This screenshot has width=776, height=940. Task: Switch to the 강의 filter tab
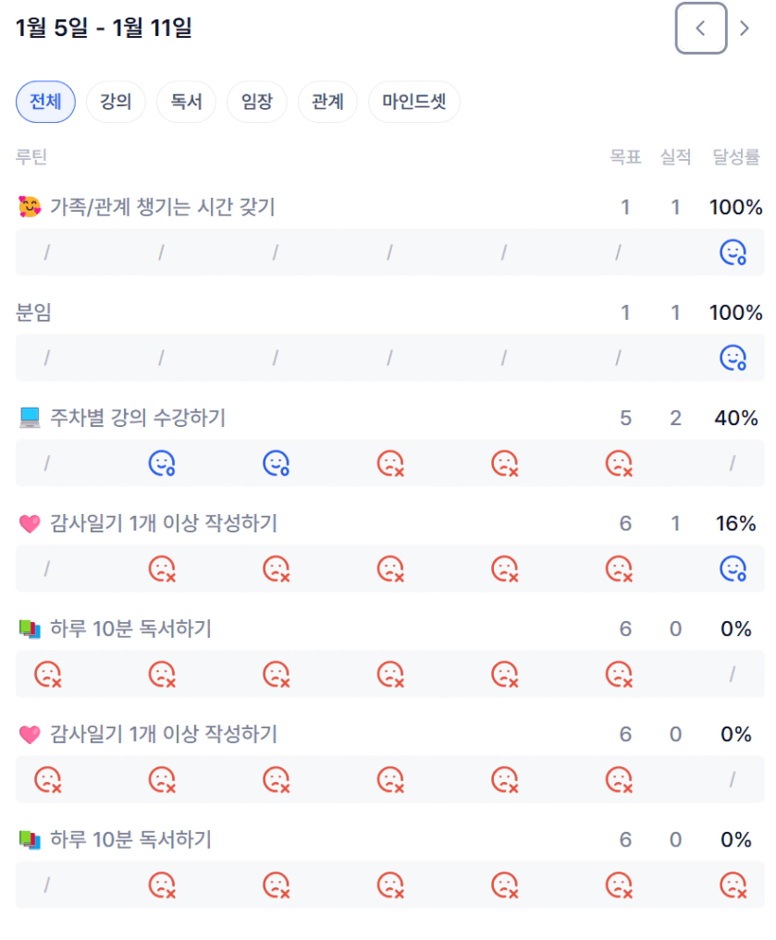[x=116, y=102]
